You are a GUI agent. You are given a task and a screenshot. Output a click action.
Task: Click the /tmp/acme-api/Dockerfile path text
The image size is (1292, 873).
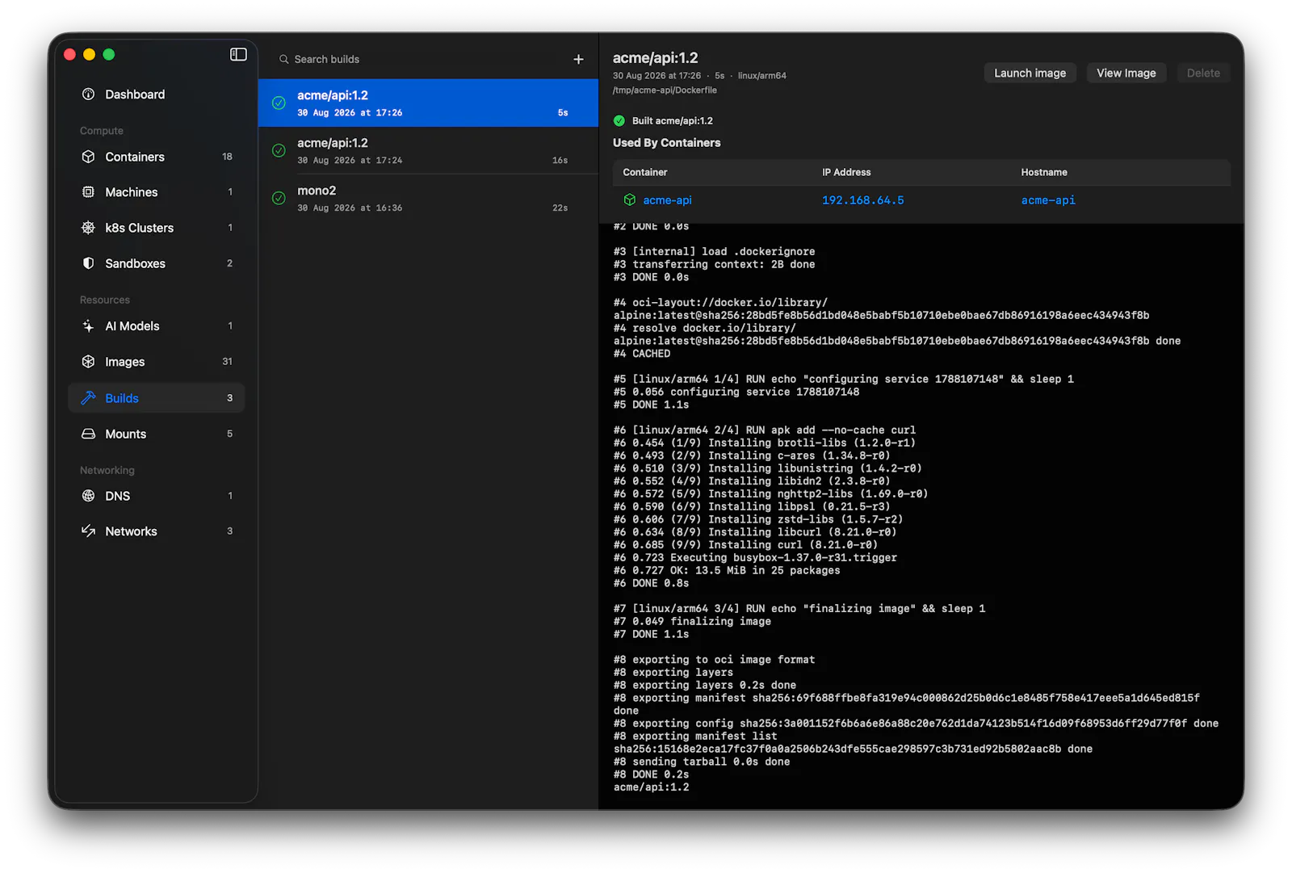click(665, 90)
